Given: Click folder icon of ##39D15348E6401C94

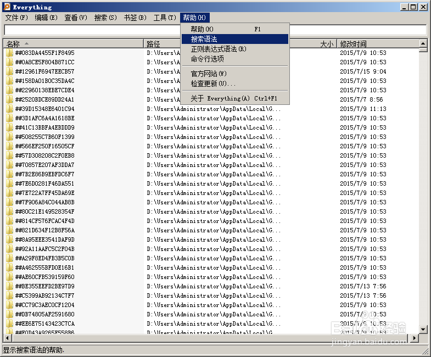Looking at the screenshot, I should [x=9, y=109].
